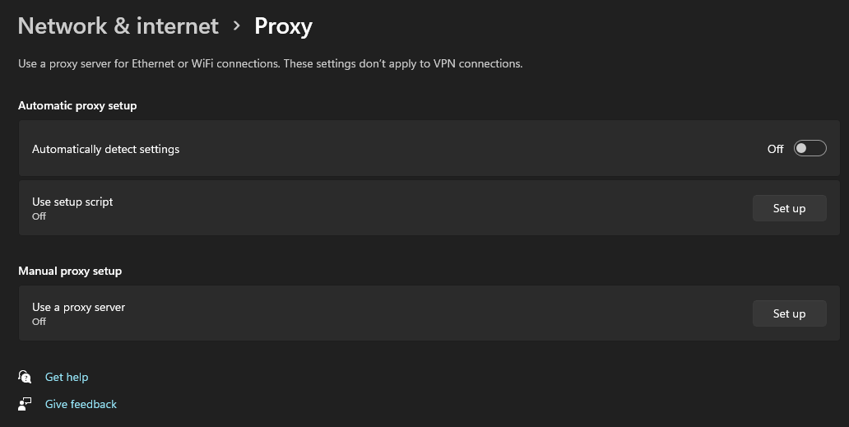This screenshot has height=427, width=849.
Task: Open the Get help link
Action: (x=67, y=377)
